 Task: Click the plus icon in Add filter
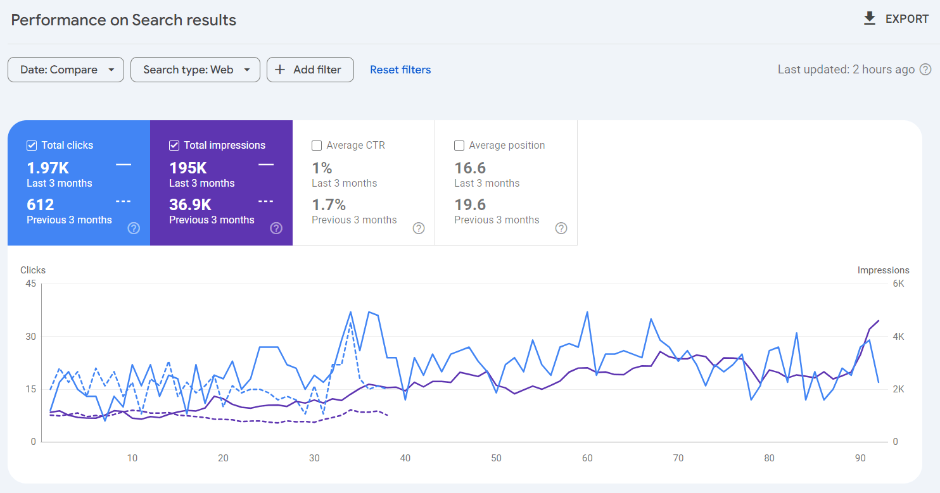(281, 70)
